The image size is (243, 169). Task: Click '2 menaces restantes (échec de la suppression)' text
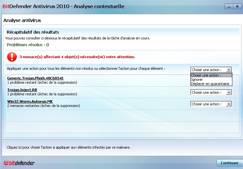point(44,106)
